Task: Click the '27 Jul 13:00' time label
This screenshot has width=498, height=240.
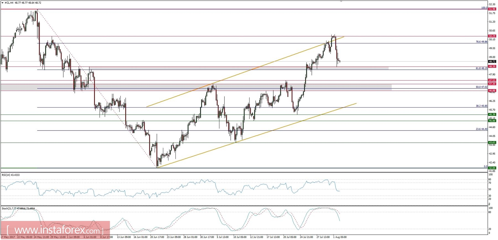Action: [323, 237]
